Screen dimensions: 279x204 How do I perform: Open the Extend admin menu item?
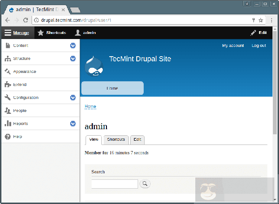[x=40, y=85]
